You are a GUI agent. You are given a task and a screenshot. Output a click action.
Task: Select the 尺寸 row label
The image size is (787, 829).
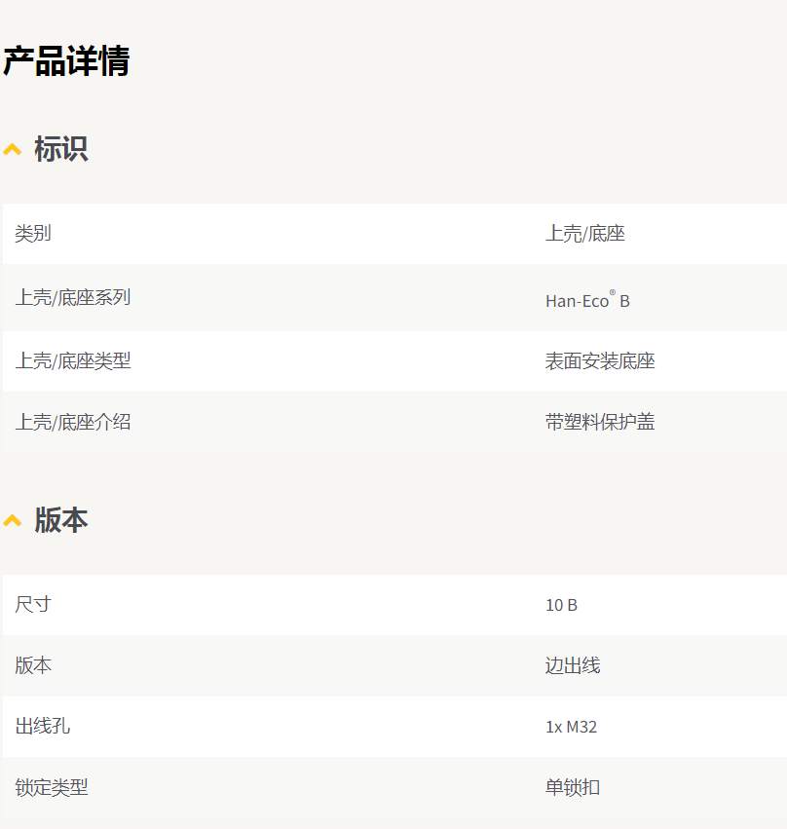pyautogui.click(x=33, y=605)
